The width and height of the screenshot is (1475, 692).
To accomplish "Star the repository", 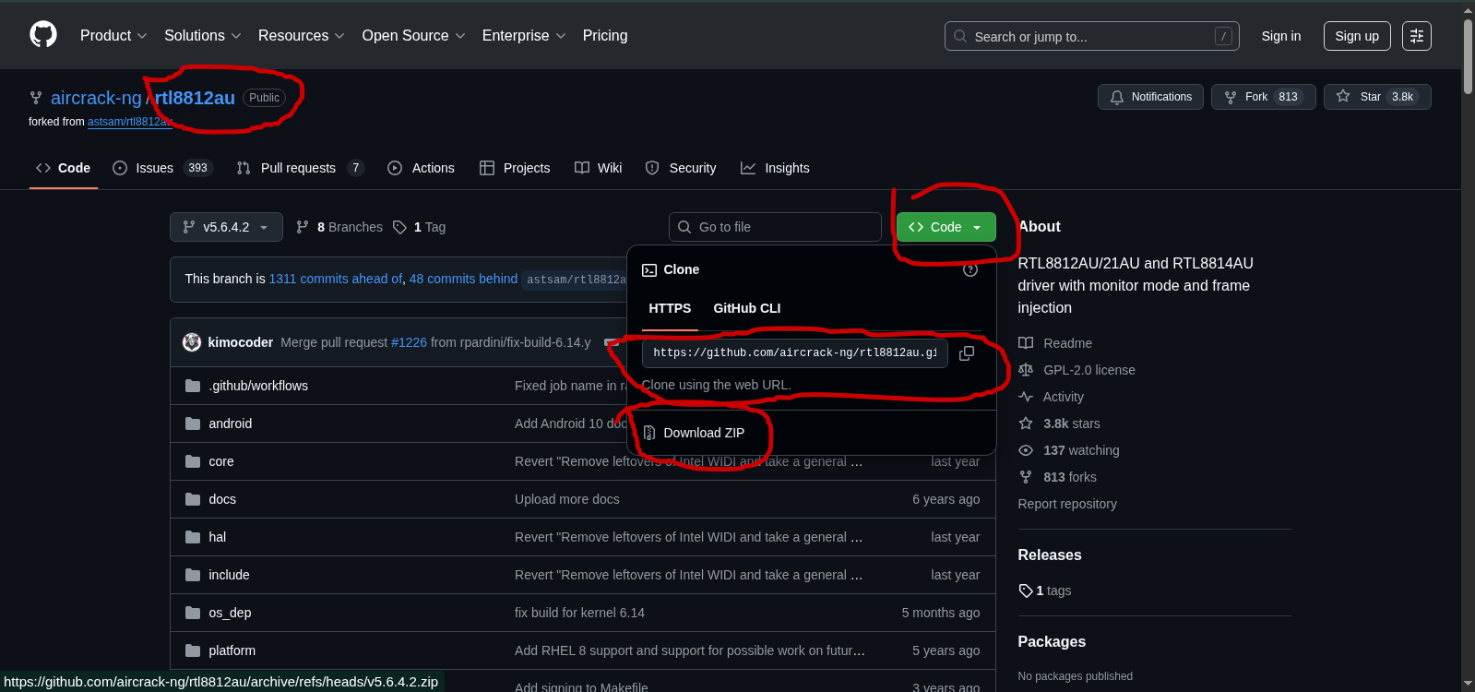I will click(x=1377, y=97).
